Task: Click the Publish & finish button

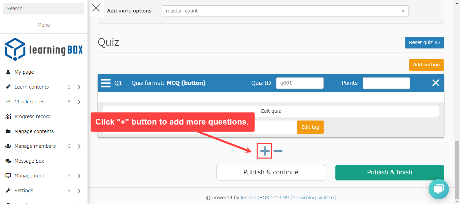Action: tap(389, 172)
